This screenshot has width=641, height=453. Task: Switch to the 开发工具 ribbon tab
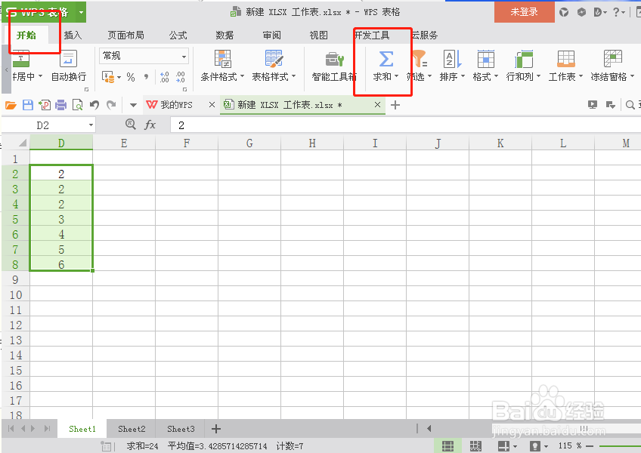pyautogui.click(x=373, y=35)
